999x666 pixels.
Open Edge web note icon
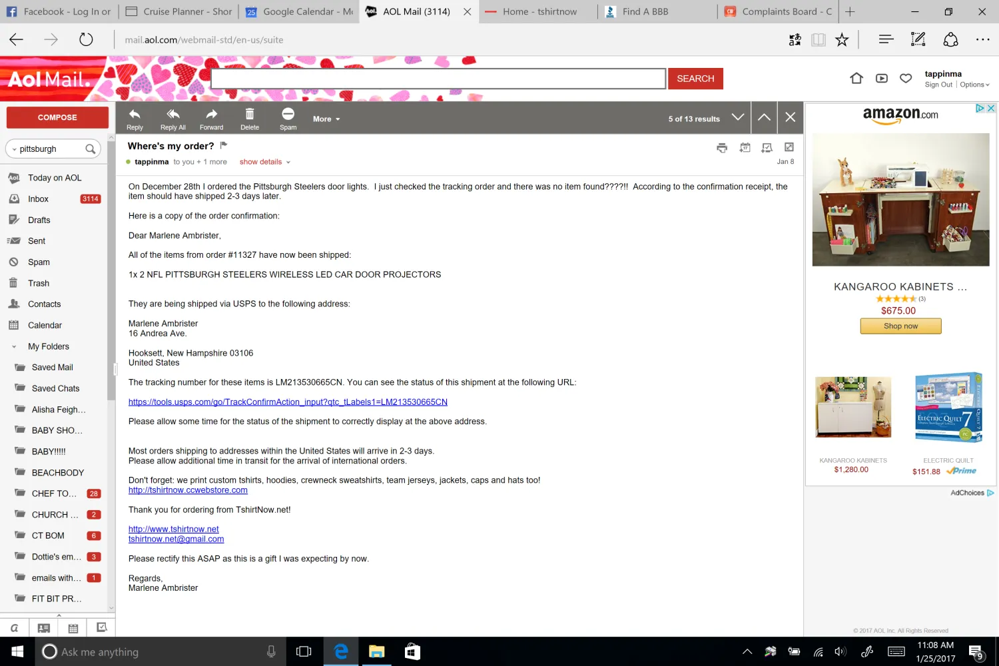click(x=918, y=40)
